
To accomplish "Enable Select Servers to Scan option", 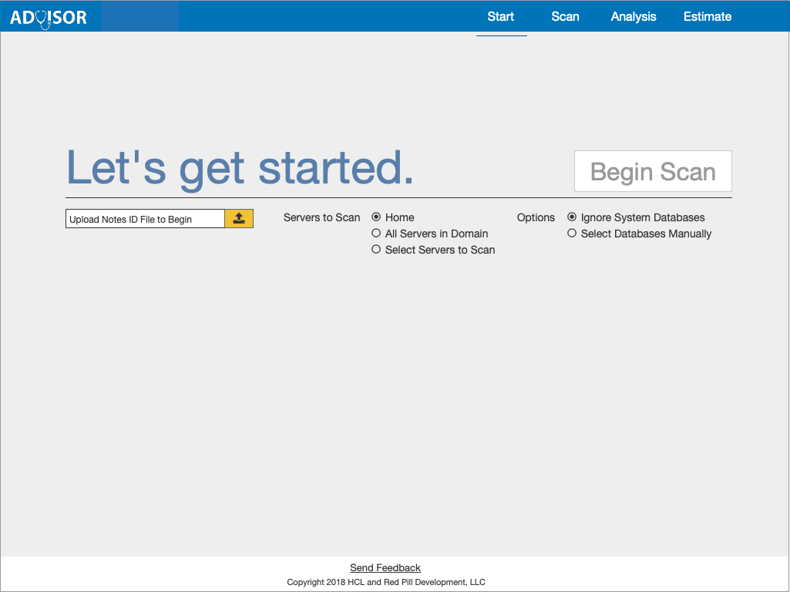I will tap(376, 250).
